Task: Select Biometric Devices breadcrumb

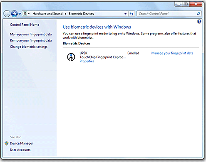Action: pyautogui.click(x=81, y=14)
